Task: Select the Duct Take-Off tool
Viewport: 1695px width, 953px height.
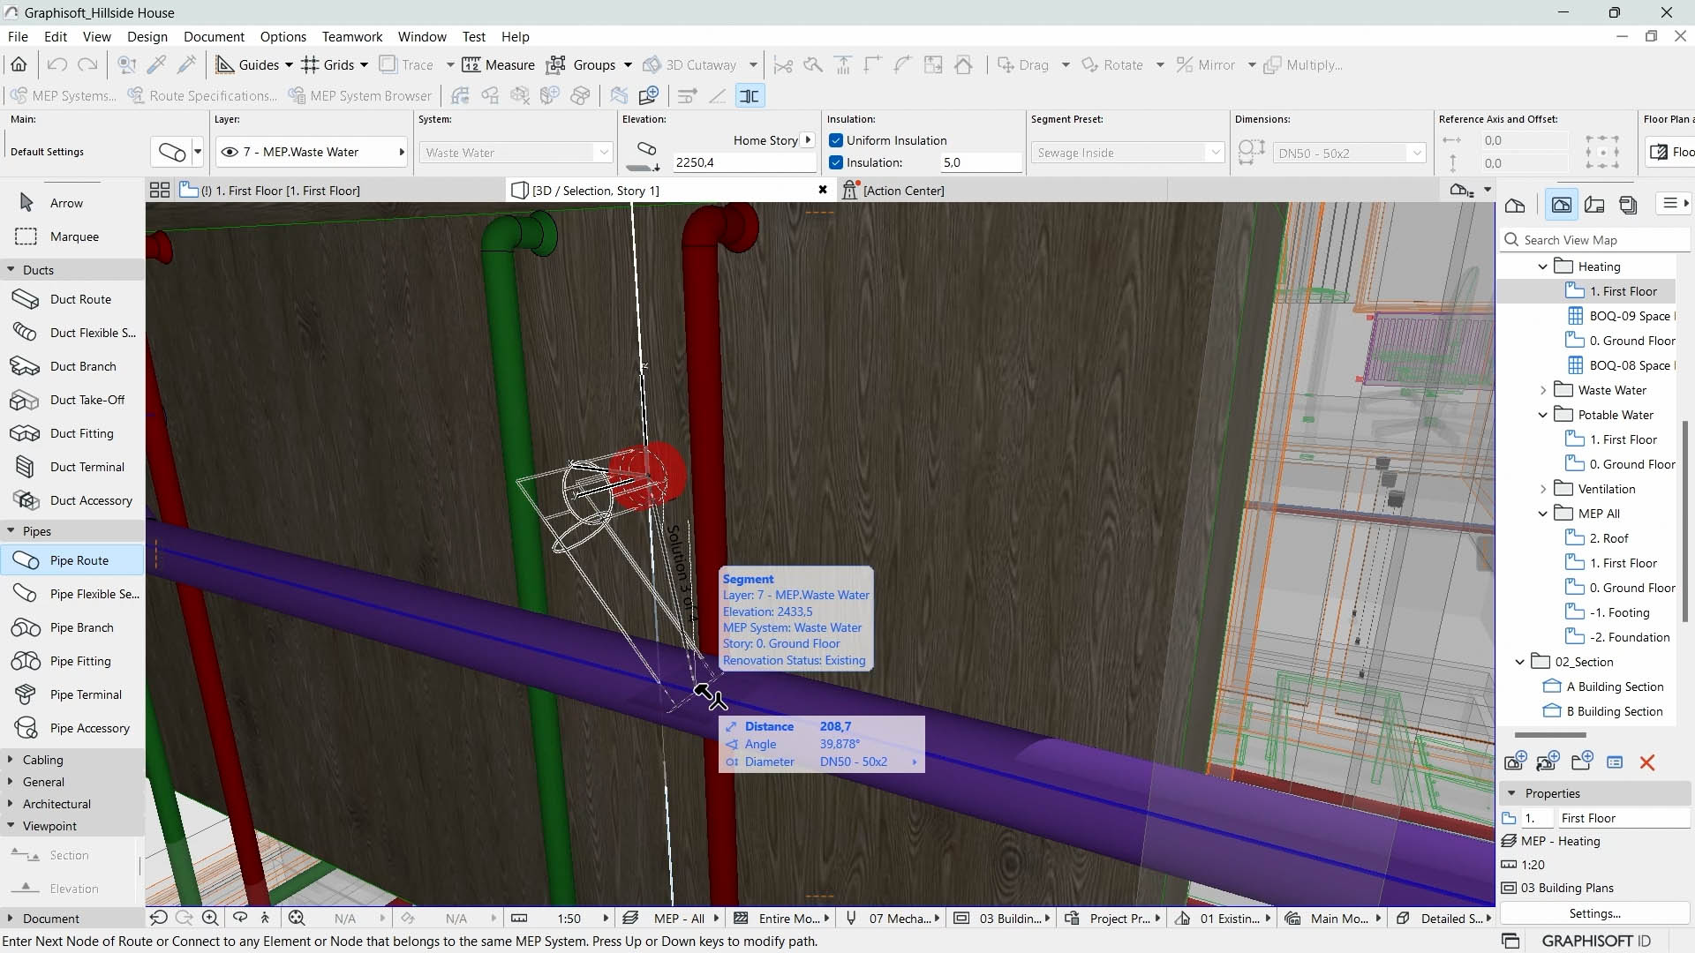Action: [86, 399]
